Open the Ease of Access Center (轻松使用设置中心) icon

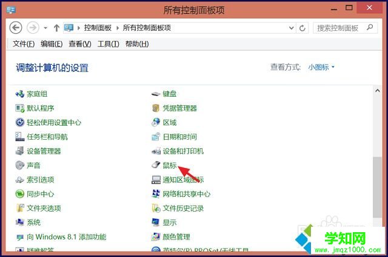pos(19,122)
